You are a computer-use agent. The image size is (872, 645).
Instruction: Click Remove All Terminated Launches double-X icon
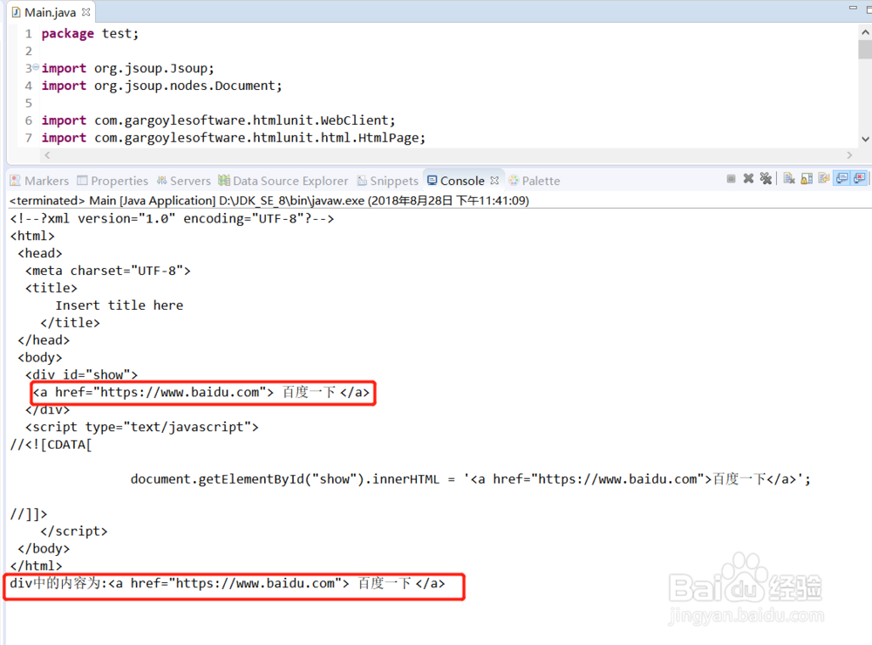coord(766,179)
